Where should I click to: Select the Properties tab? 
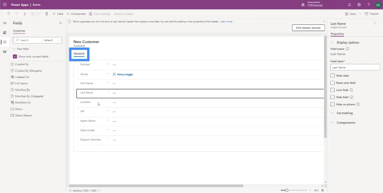[337, 34]
